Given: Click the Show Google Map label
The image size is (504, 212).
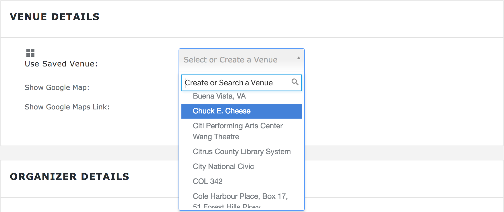Looking at the screenshot, I should click(57, 87).
